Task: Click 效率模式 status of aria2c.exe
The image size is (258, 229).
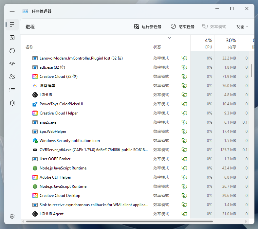Action: 161,122
